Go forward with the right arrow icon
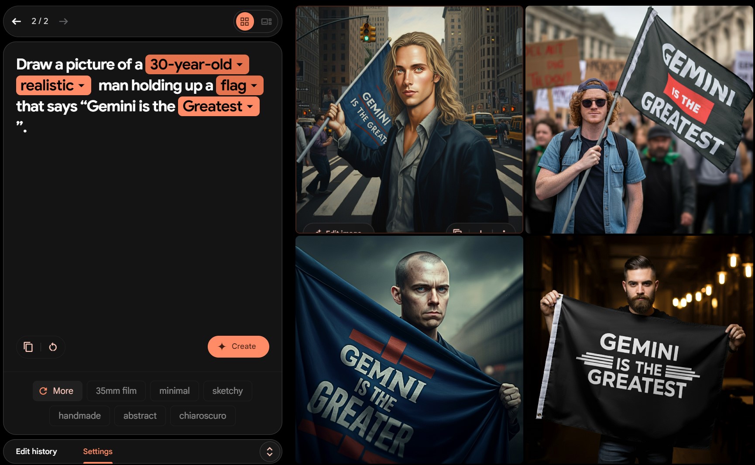 [64, 21]
